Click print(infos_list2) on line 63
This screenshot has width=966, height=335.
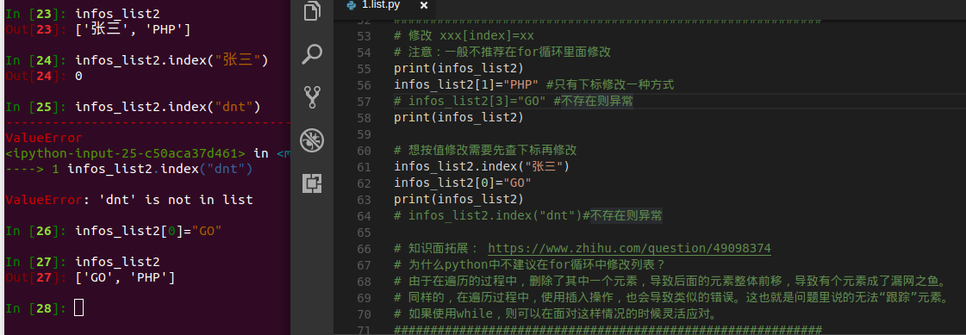tap(458, 200)
